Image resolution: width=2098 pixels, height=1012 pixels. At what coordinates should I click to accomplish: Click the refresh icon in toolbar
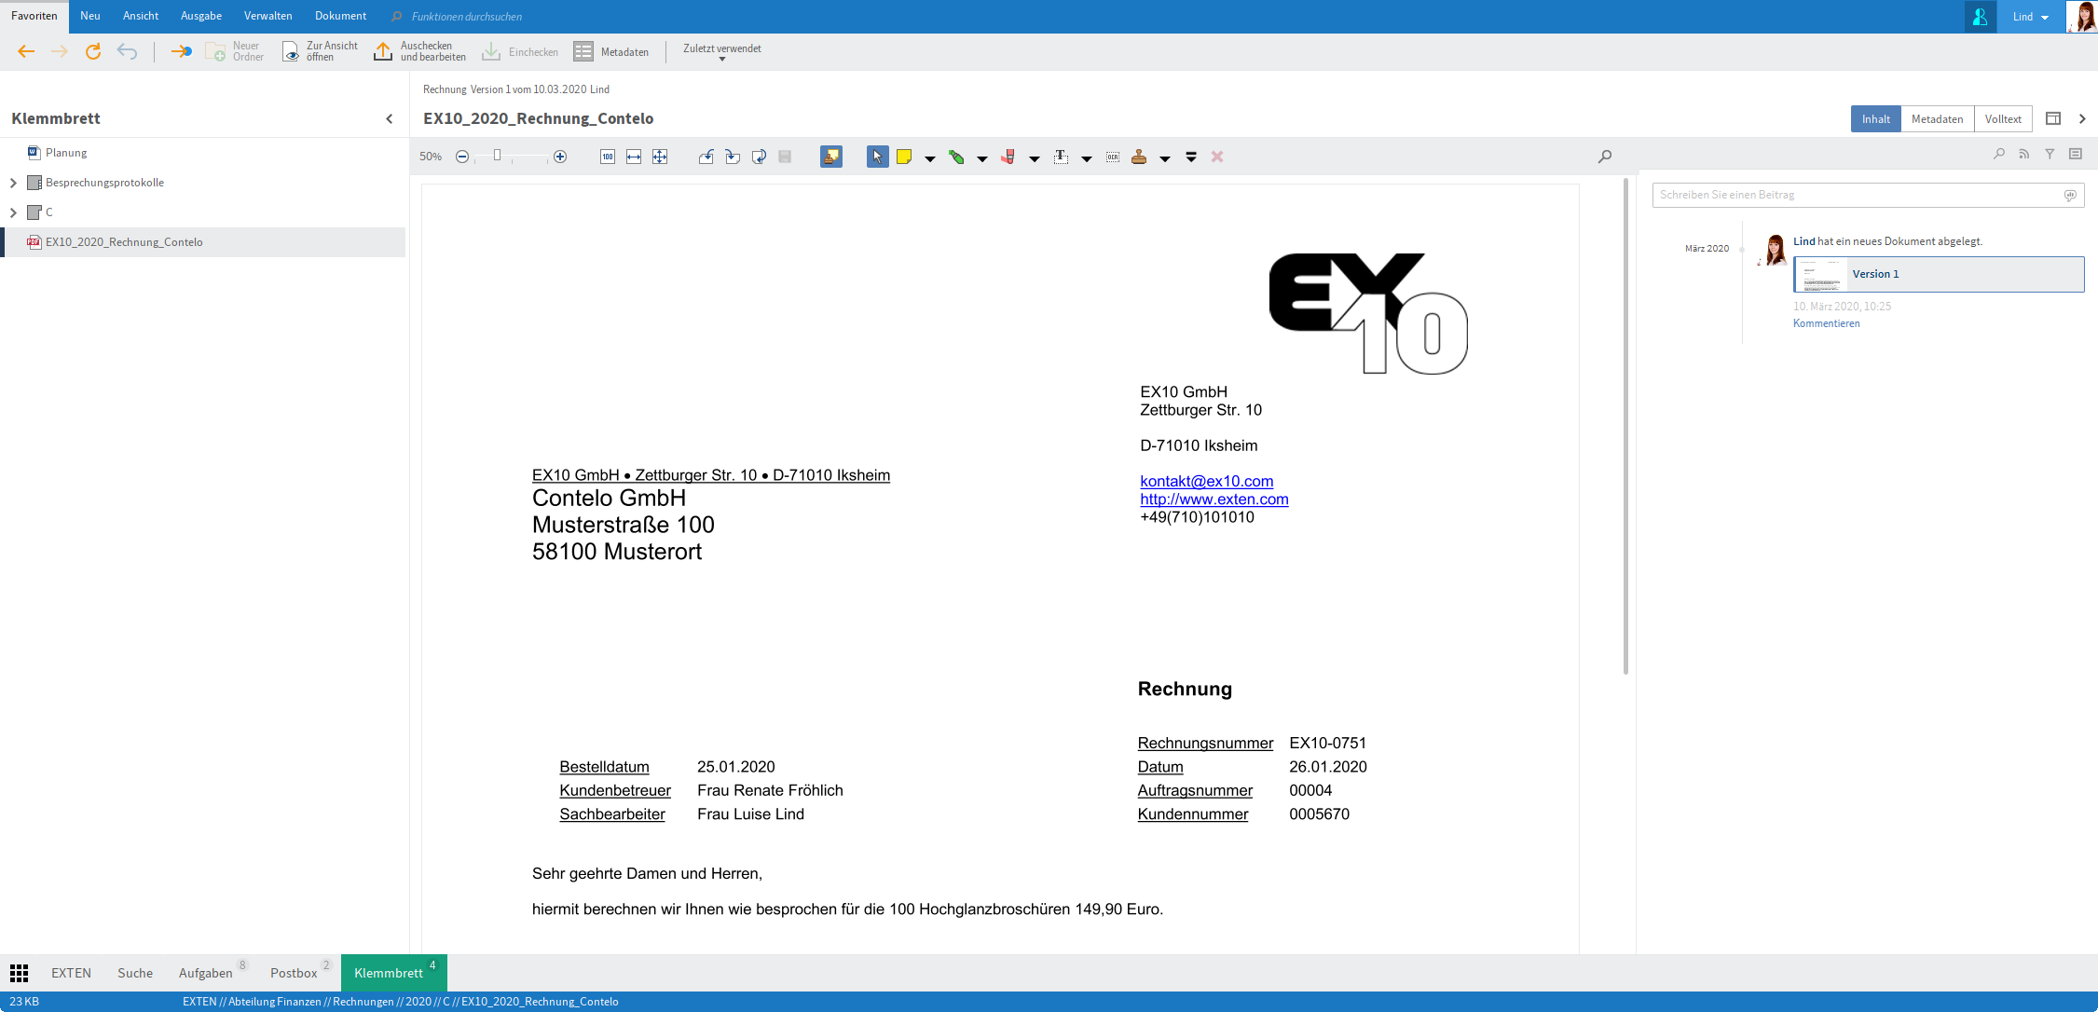(x=93, y=51)
